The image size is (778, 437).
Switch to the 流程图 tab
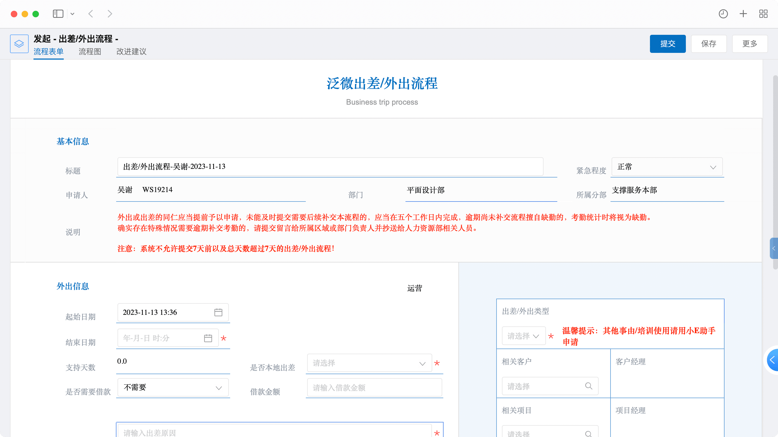click(x=90, y=52)
